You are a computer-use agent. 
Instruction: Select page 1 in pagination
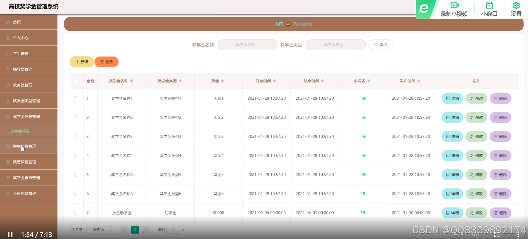[135, 230]
